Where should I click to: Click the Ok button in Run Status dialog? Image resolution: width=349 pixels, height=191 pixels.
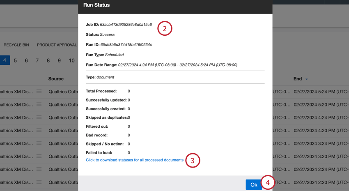pos(253,184)
